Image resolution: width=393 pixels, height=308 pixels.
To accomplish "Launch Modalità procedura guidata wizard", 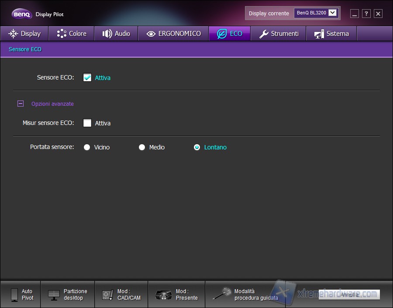I will point(245,294).
